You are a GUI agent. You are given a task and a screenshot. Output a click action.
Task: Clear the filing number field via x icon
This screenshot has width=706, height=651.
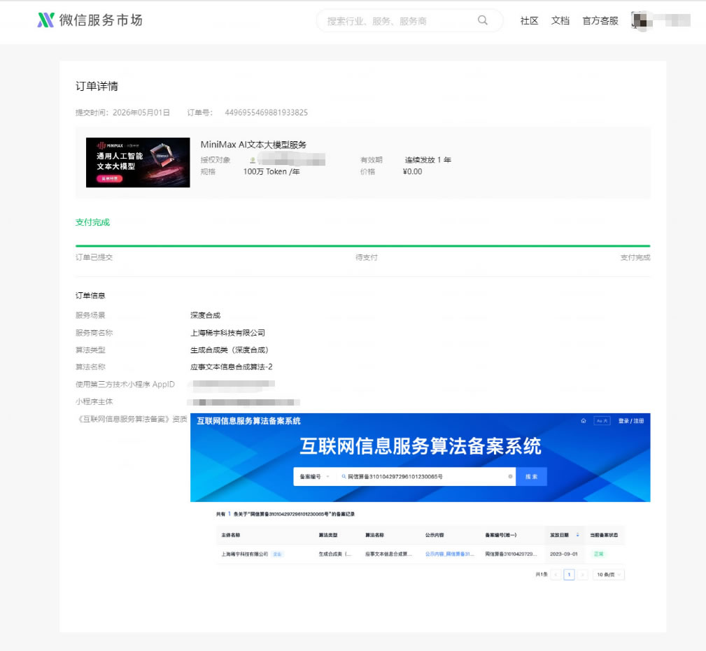coord(510,476)
